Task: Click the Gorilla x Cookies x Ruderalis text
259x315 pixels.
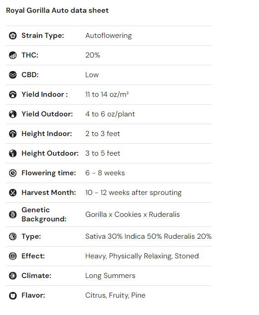Action: (x=132, y=215)
